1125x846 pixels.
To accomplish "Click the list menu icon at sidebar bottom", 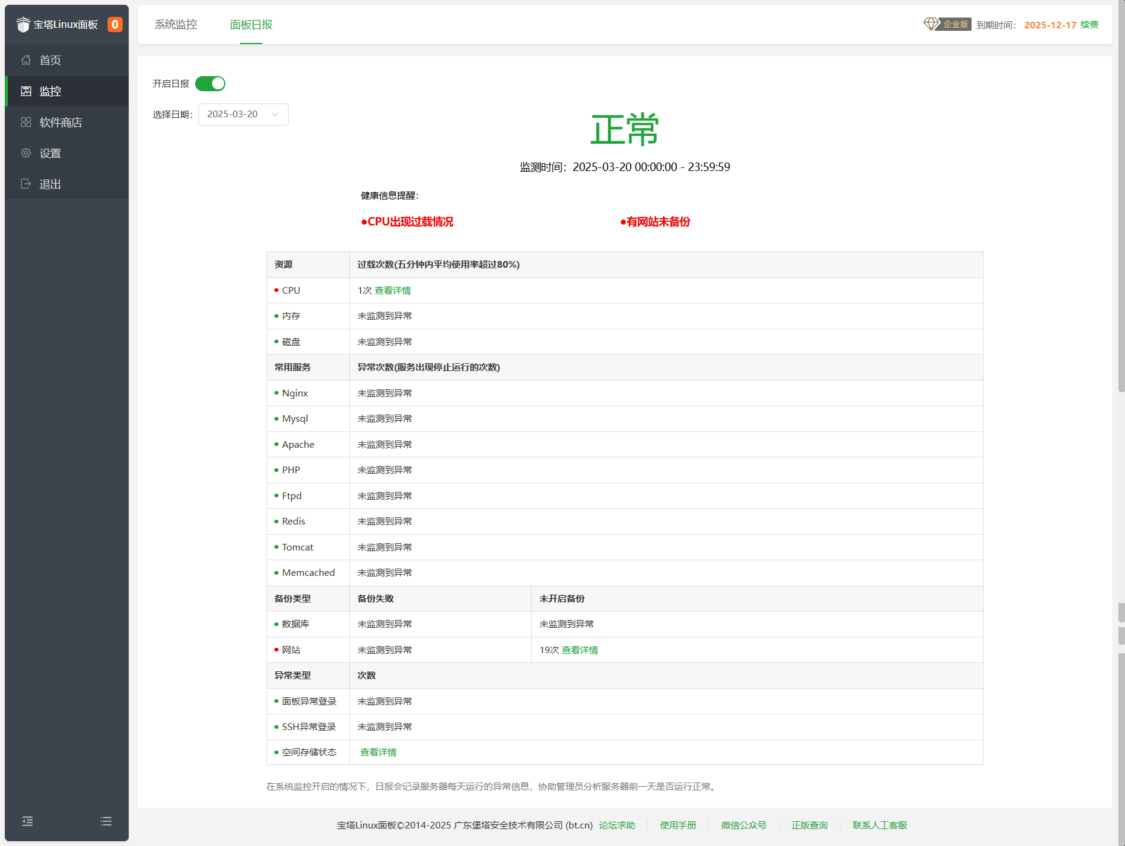I will pos(106,821).
